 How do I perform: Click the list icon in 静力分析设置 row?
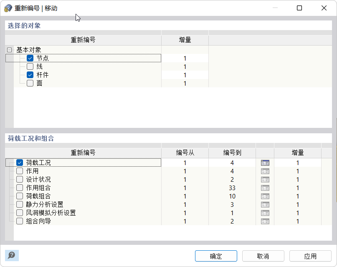point(265,205)
